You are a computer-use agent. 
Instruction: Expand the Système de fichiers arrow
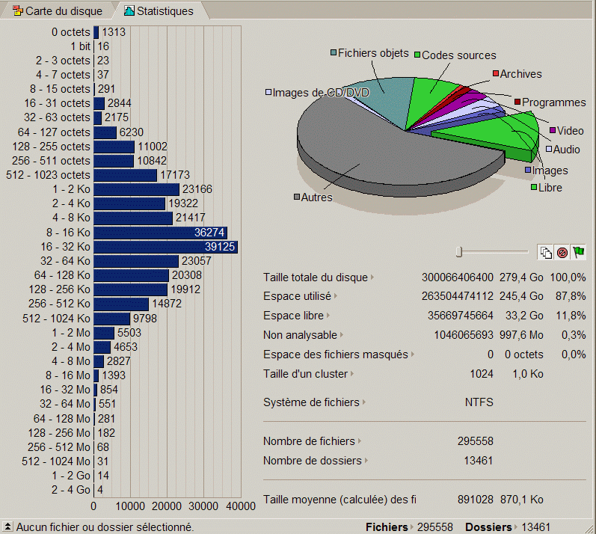pyautogui.click(x=364, y=402)
